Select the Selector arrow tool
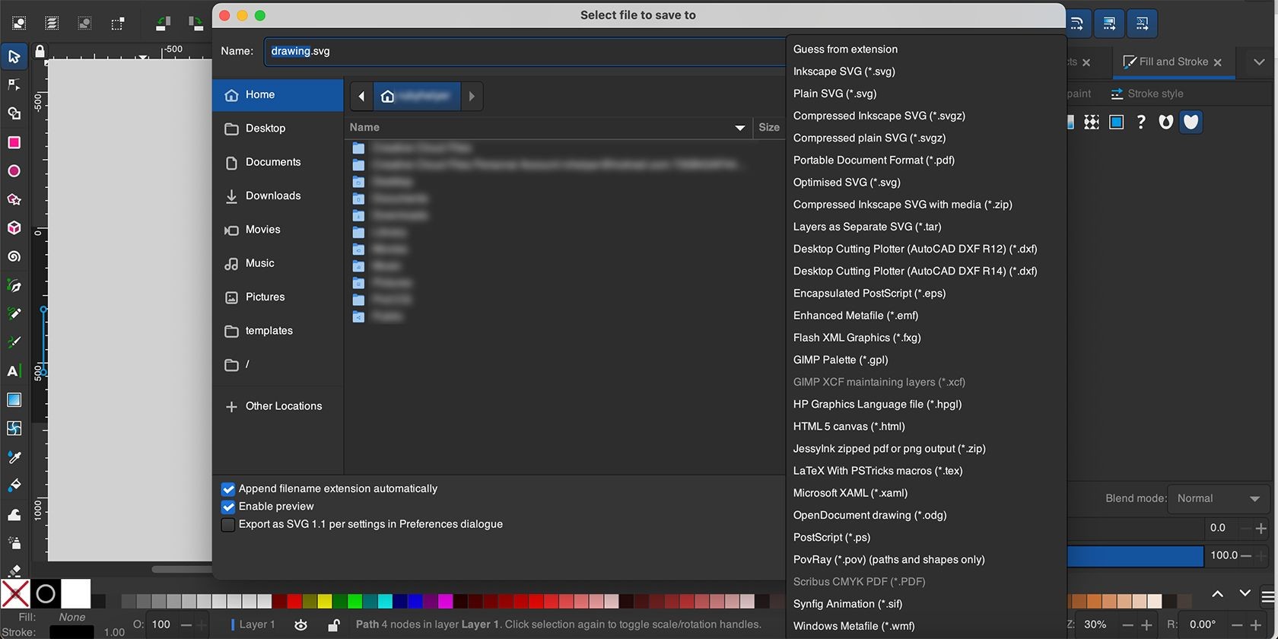The image size is (1278, 639). click(14, 56)
